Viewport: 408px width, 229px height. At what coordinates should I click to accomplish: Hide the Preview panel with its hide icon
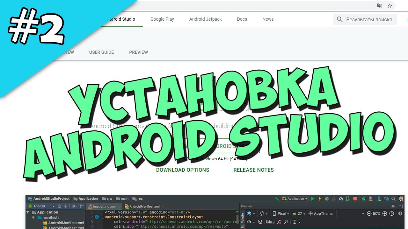click(x=401, y=206)
